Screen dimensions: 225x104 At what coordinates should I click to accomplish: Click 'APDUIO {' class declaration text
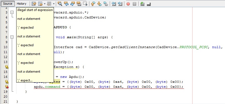point(62,27)
